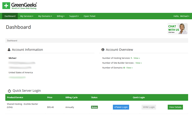Viewport: 192px width, 115px height.
Task: Click the Billing Cycle column header
Action: (72, 97)
